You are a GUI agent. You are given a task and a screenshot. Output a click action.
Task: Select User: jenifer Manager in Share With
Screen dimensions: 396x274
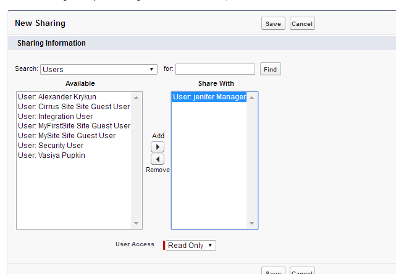coord(209,97)
